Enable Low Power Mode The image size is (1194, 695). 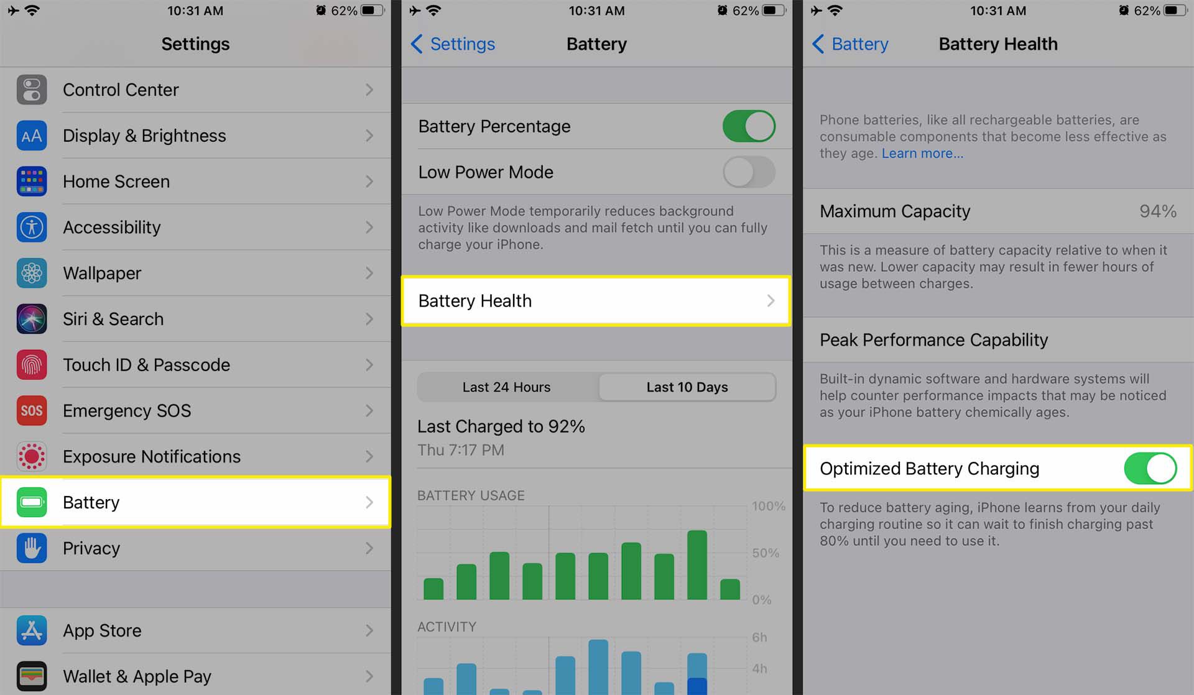[746, 172]
